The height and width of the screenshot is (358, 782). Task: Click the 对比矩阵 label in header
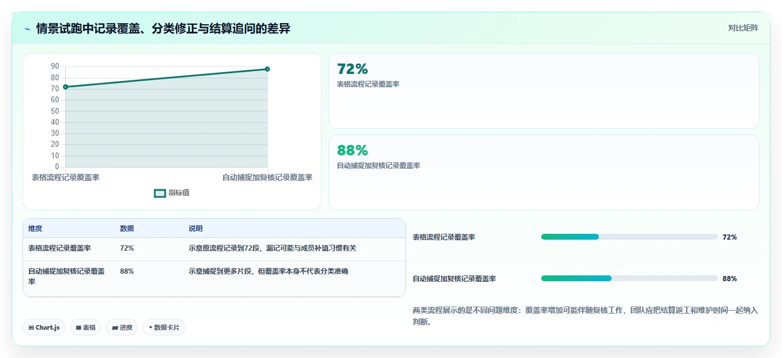pyautogui.click(x=743, y=28)
